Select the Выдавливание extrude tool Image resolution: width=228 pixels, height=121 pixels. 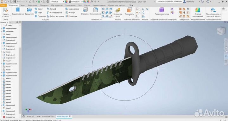(18, 11)
